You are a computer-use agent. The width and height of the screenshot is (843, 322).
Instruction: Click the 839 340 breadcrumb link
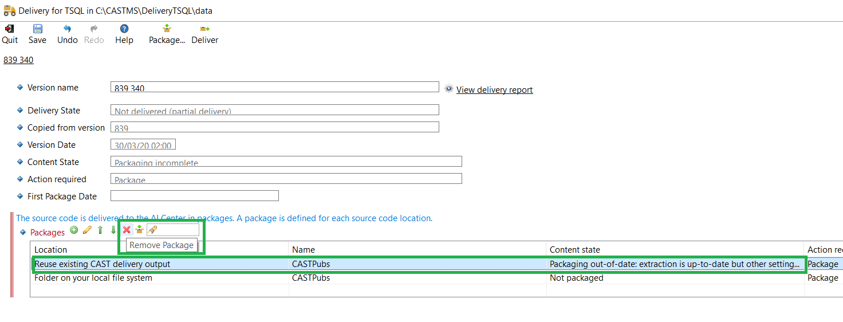(x=18, y=60)
